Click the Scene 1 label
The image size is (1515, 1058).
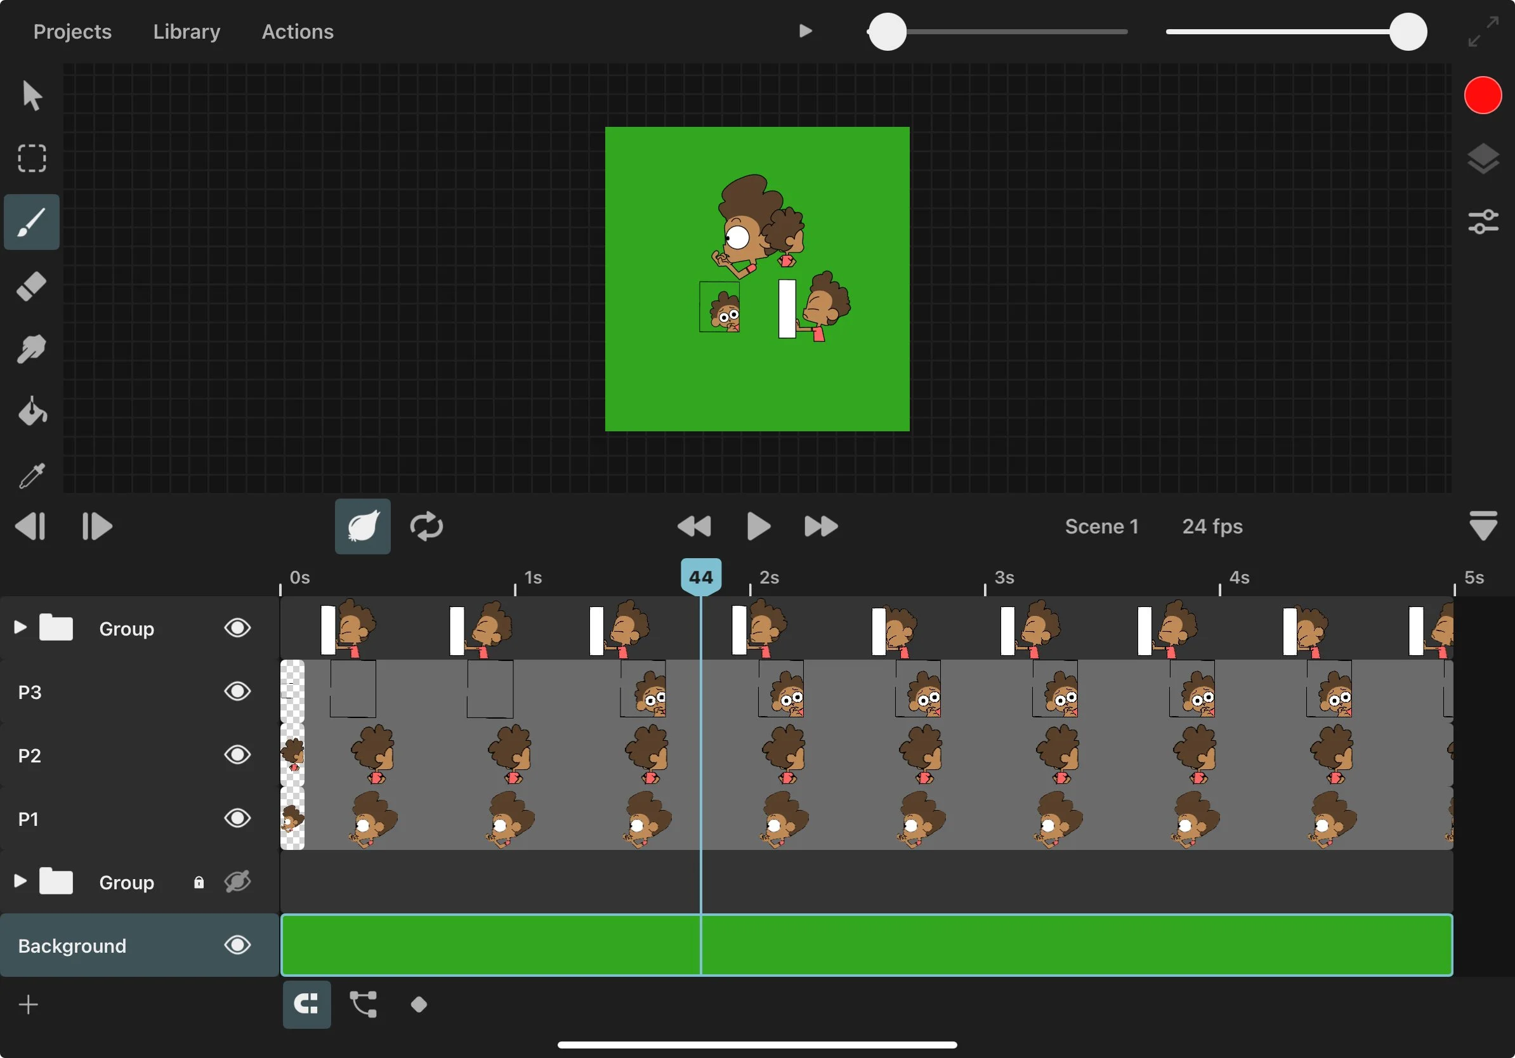[x=1101, y=526]
